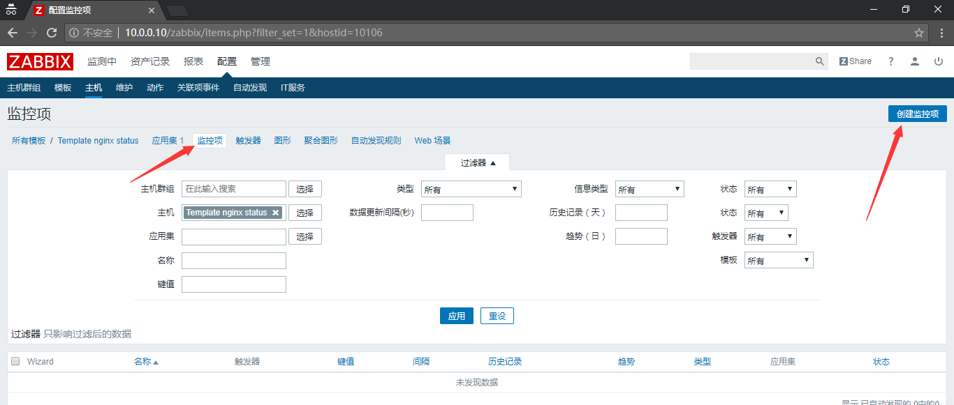Go to IT服务 submenu
This screenshot has width=954, height=405.
coord(293,88)
